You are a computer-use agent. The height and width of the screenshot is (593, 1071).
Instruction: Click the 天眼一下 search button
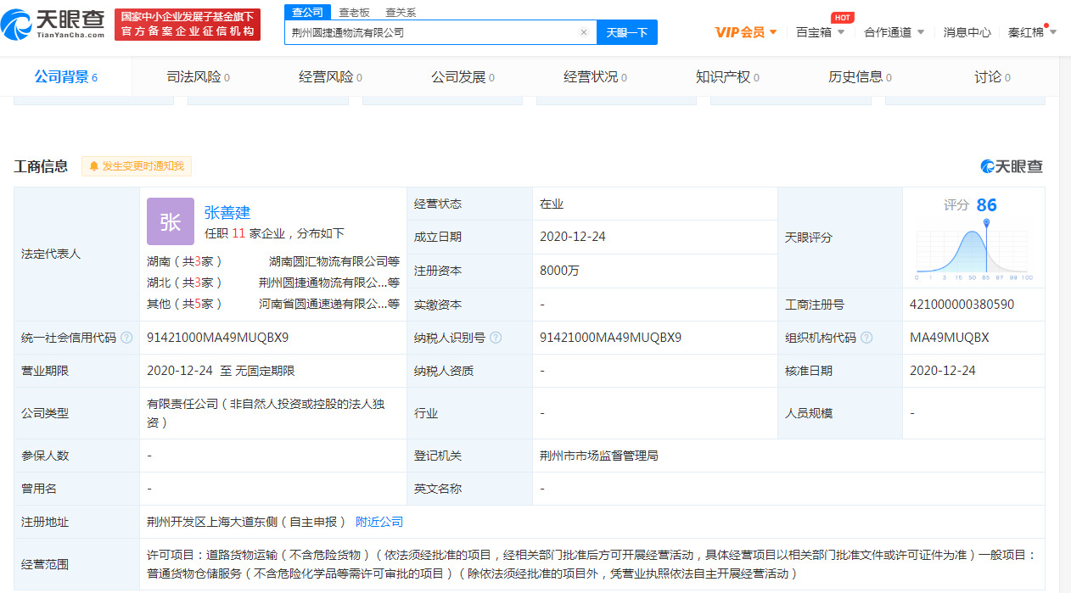(x=627, y=32)
